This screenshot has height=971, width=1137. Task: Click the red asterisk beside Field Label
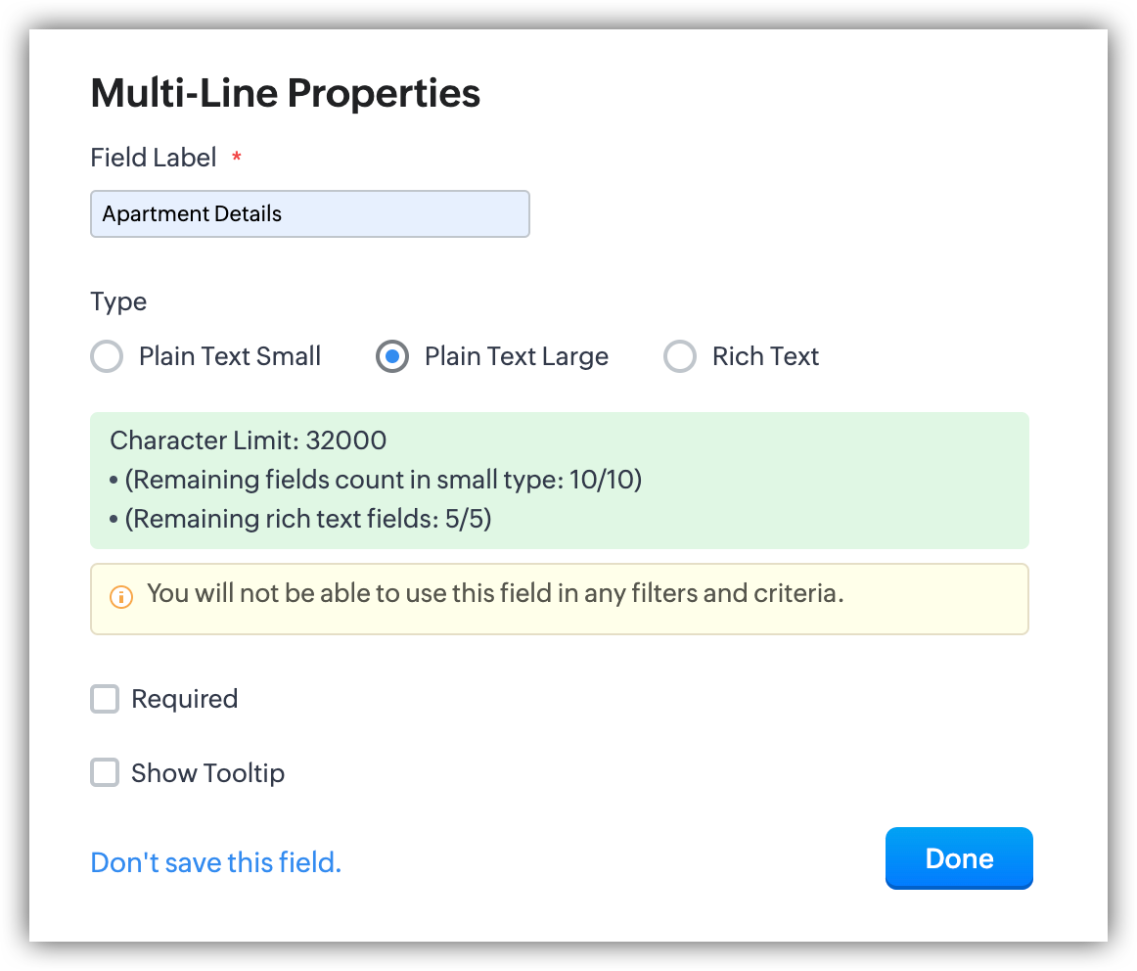[x=236, y=157]
